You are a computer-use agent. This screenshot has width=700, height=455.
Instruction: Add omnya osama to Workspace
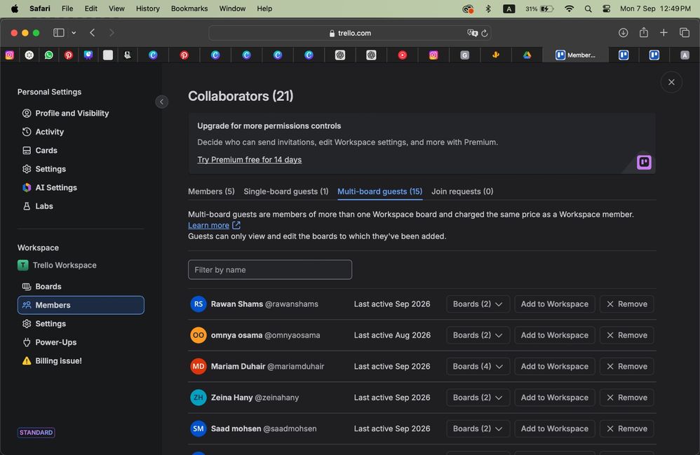click(555, 335)
